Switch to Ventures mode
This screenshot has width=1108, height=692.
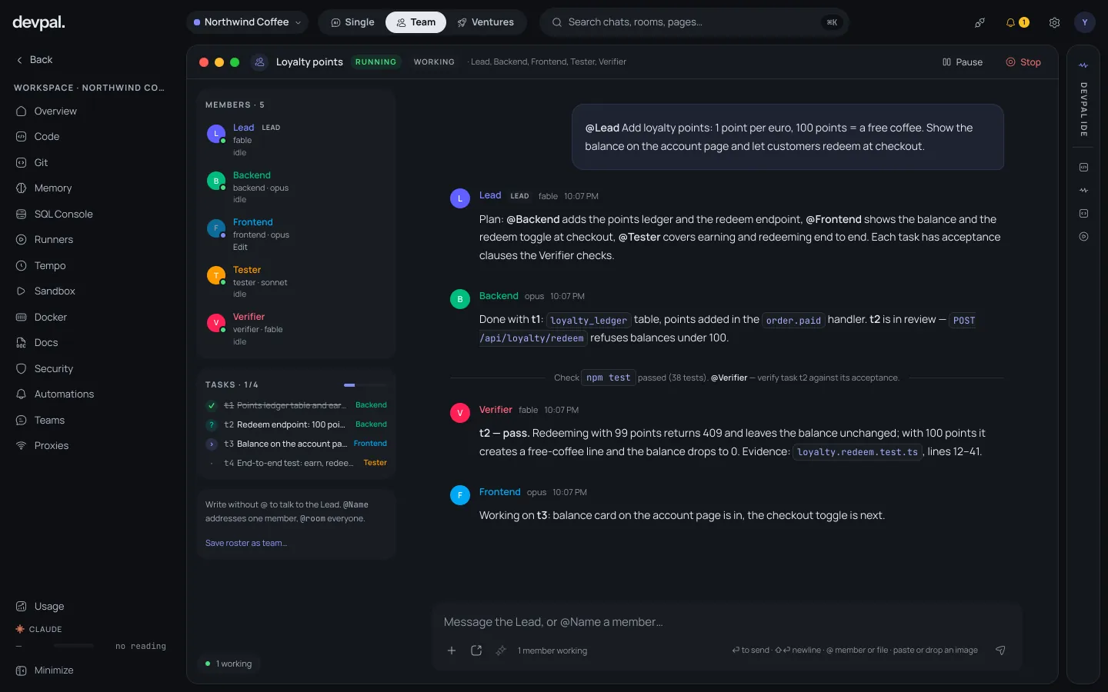click(x=486, y=22)
